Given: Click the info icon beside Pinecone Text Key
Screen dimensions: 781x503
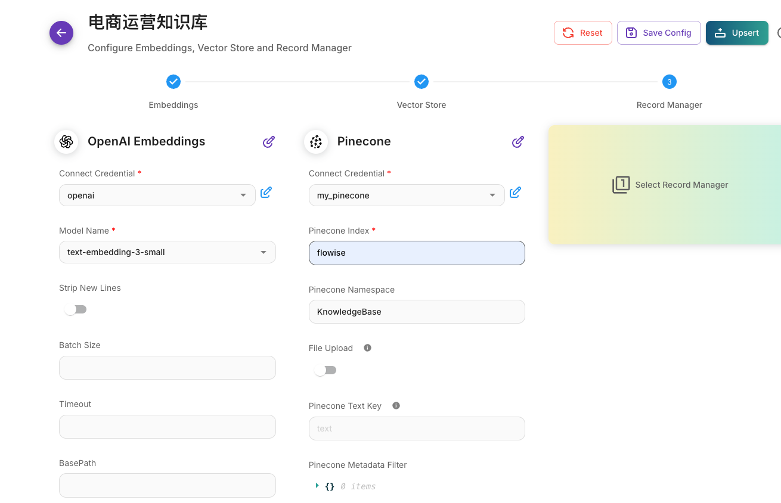Looking at the screenshot, I should pos(396,405).
